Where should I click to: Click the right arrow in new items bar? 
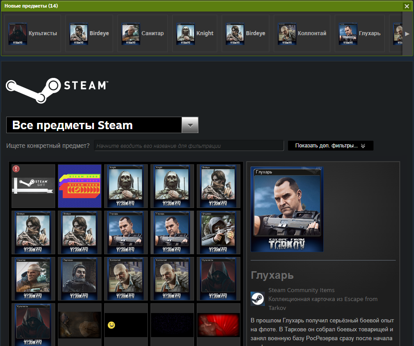tap(407, 33)
